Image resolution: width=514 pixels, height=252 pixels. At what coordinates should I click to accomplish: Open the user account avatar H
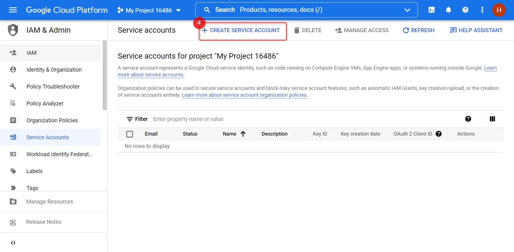click(x=499, y=10)
